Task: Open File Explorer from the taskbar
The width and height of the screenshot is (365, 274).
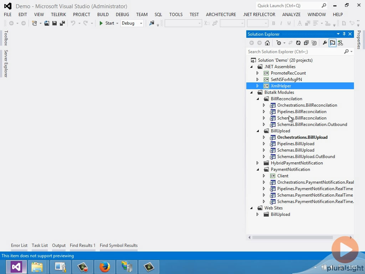Action: [x=37, y=267]
